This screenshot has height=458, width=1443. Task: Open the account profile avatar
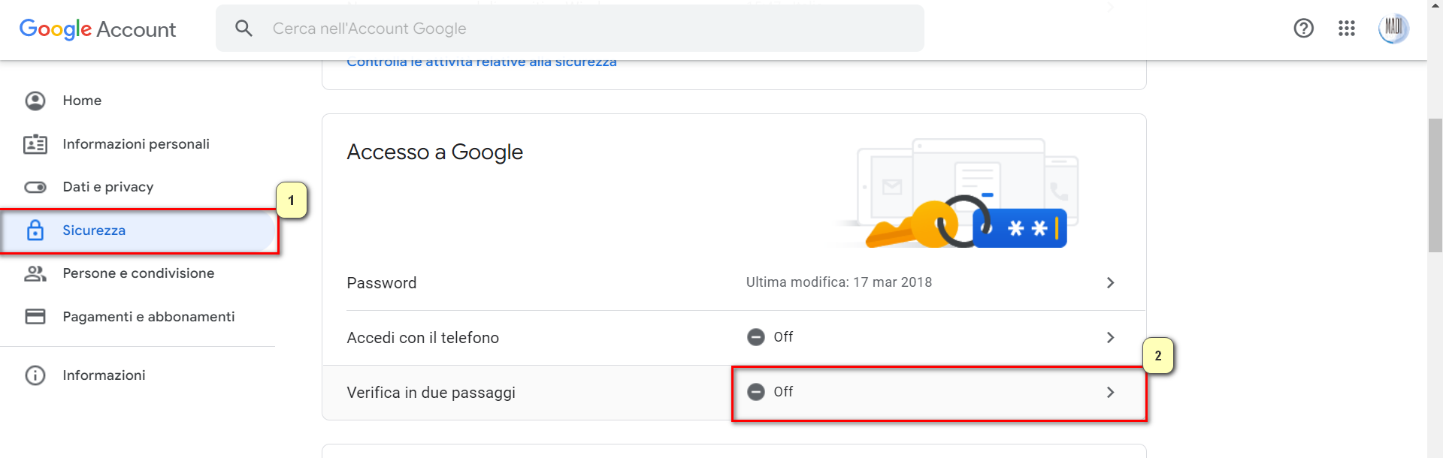[1393, 29]
